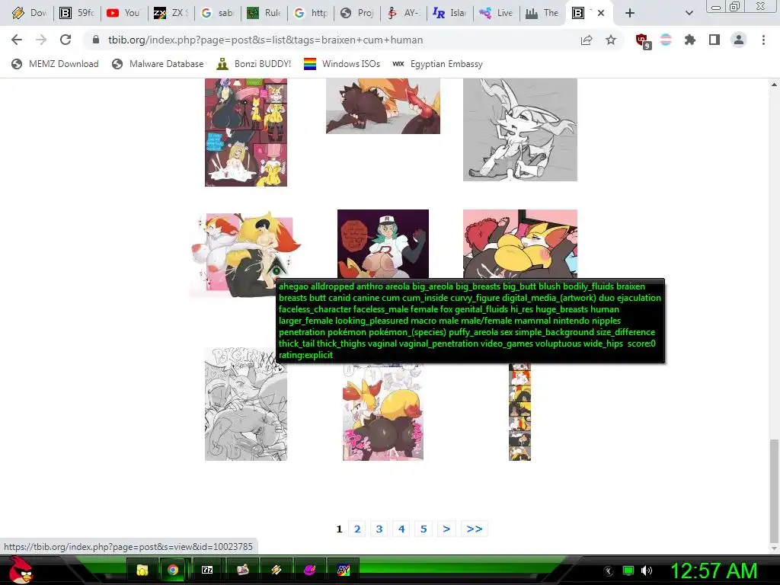Open File Explorer from the taskbar
This screenshot has height=585, width=780.
click(x=142, y=570)
